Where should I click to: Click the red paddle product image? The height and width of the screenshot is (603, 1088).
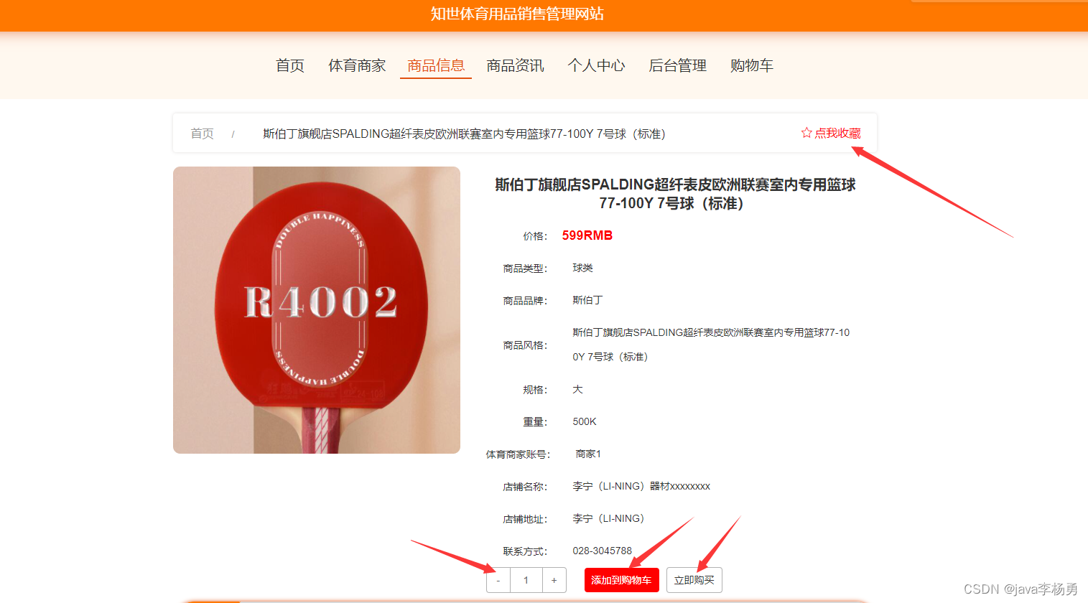pyautogui.click(x=317, y=310)
